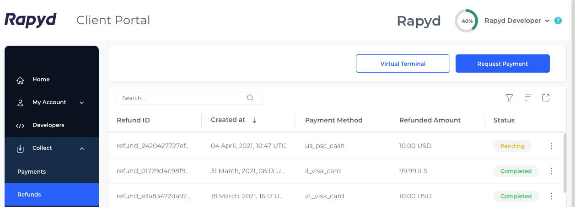This screenshot has height=207, width=575.
Task: Click the 40% progress ring
Action: click(467, 21)
